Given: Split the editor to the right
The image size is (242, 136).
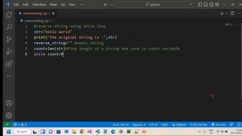Looking at the screenshot, I should (232, 14).
